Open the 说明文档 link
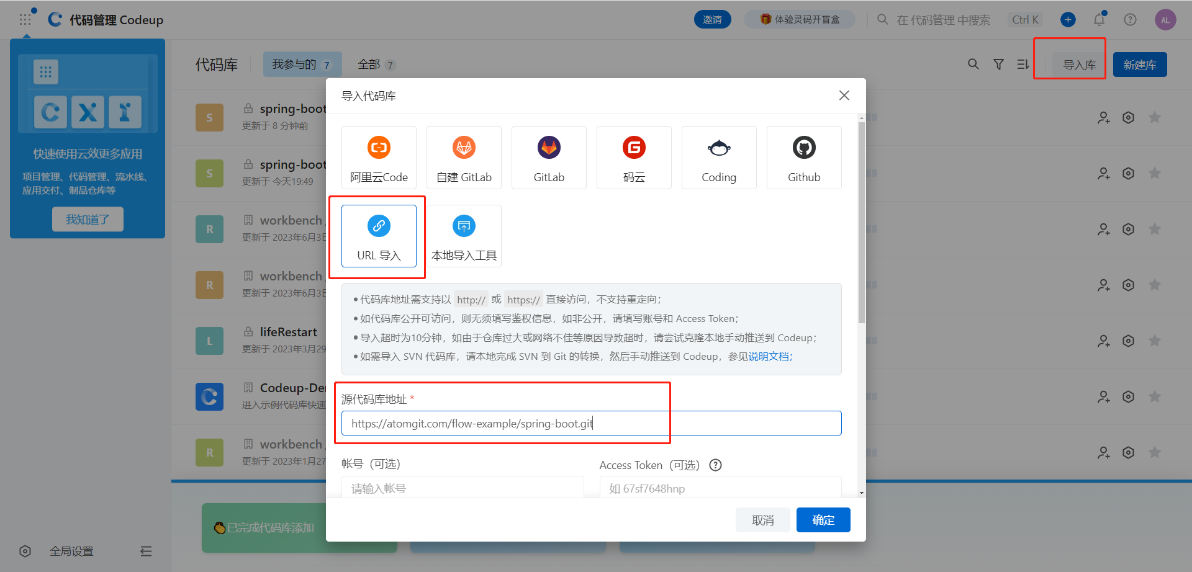 (768, 357)
